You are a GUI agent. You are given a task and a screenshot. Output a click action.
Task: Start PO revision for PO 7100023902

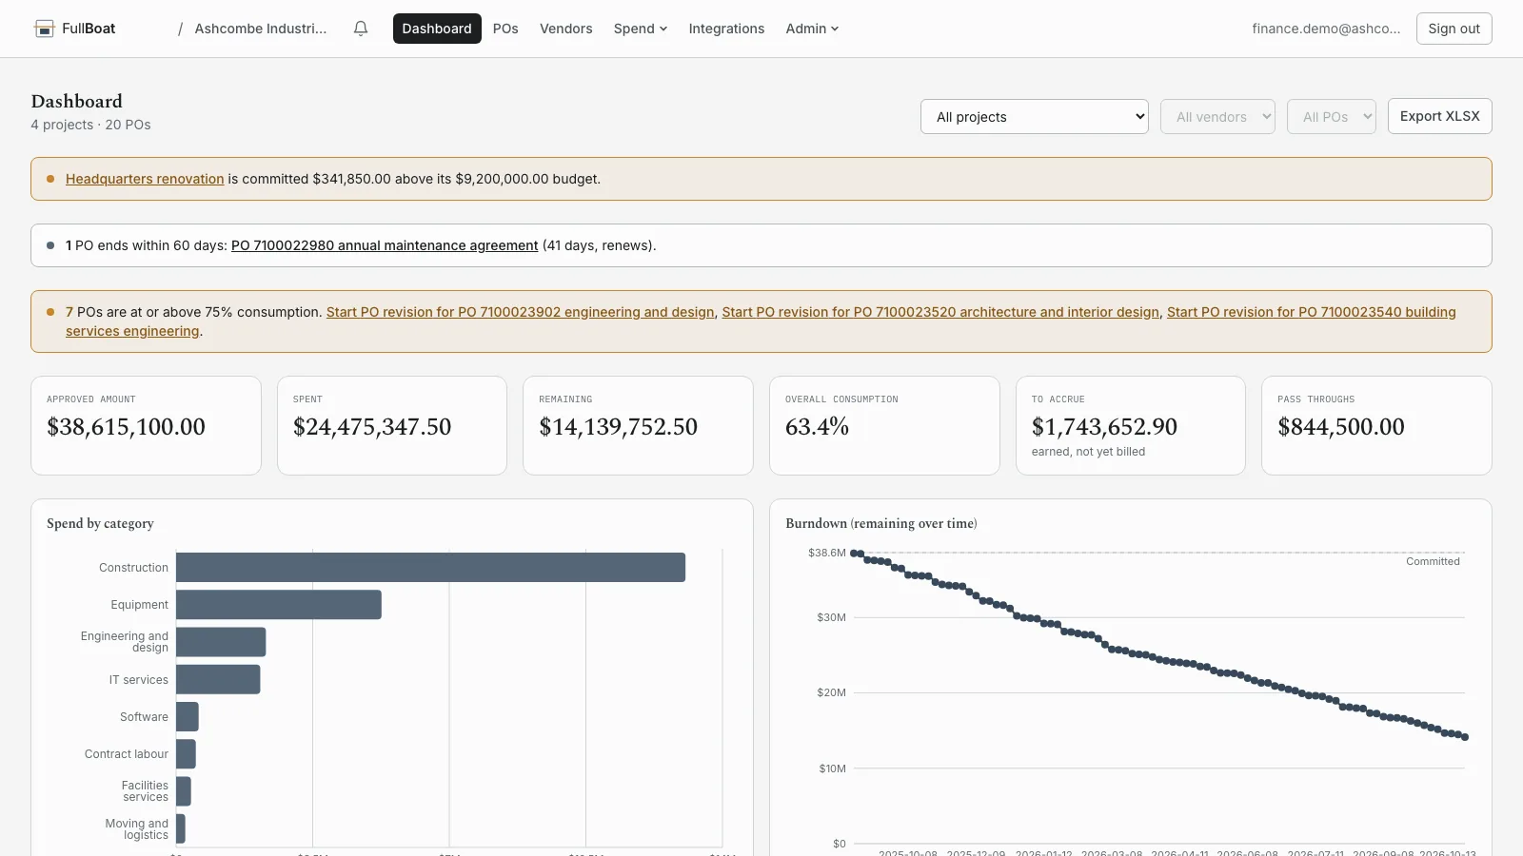tap(520, 312)
